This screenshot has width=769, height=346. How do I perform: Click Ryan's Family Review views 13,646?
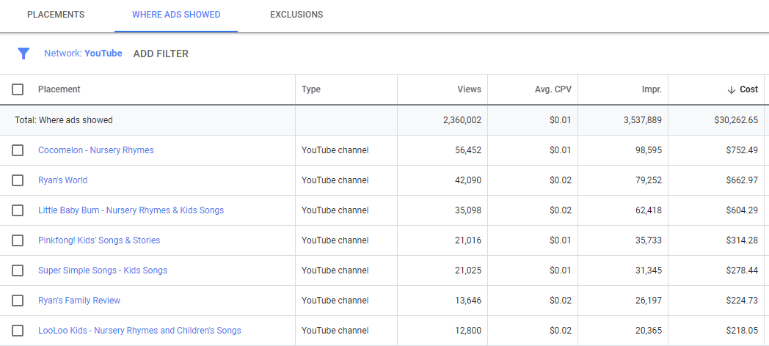[468, 301]
